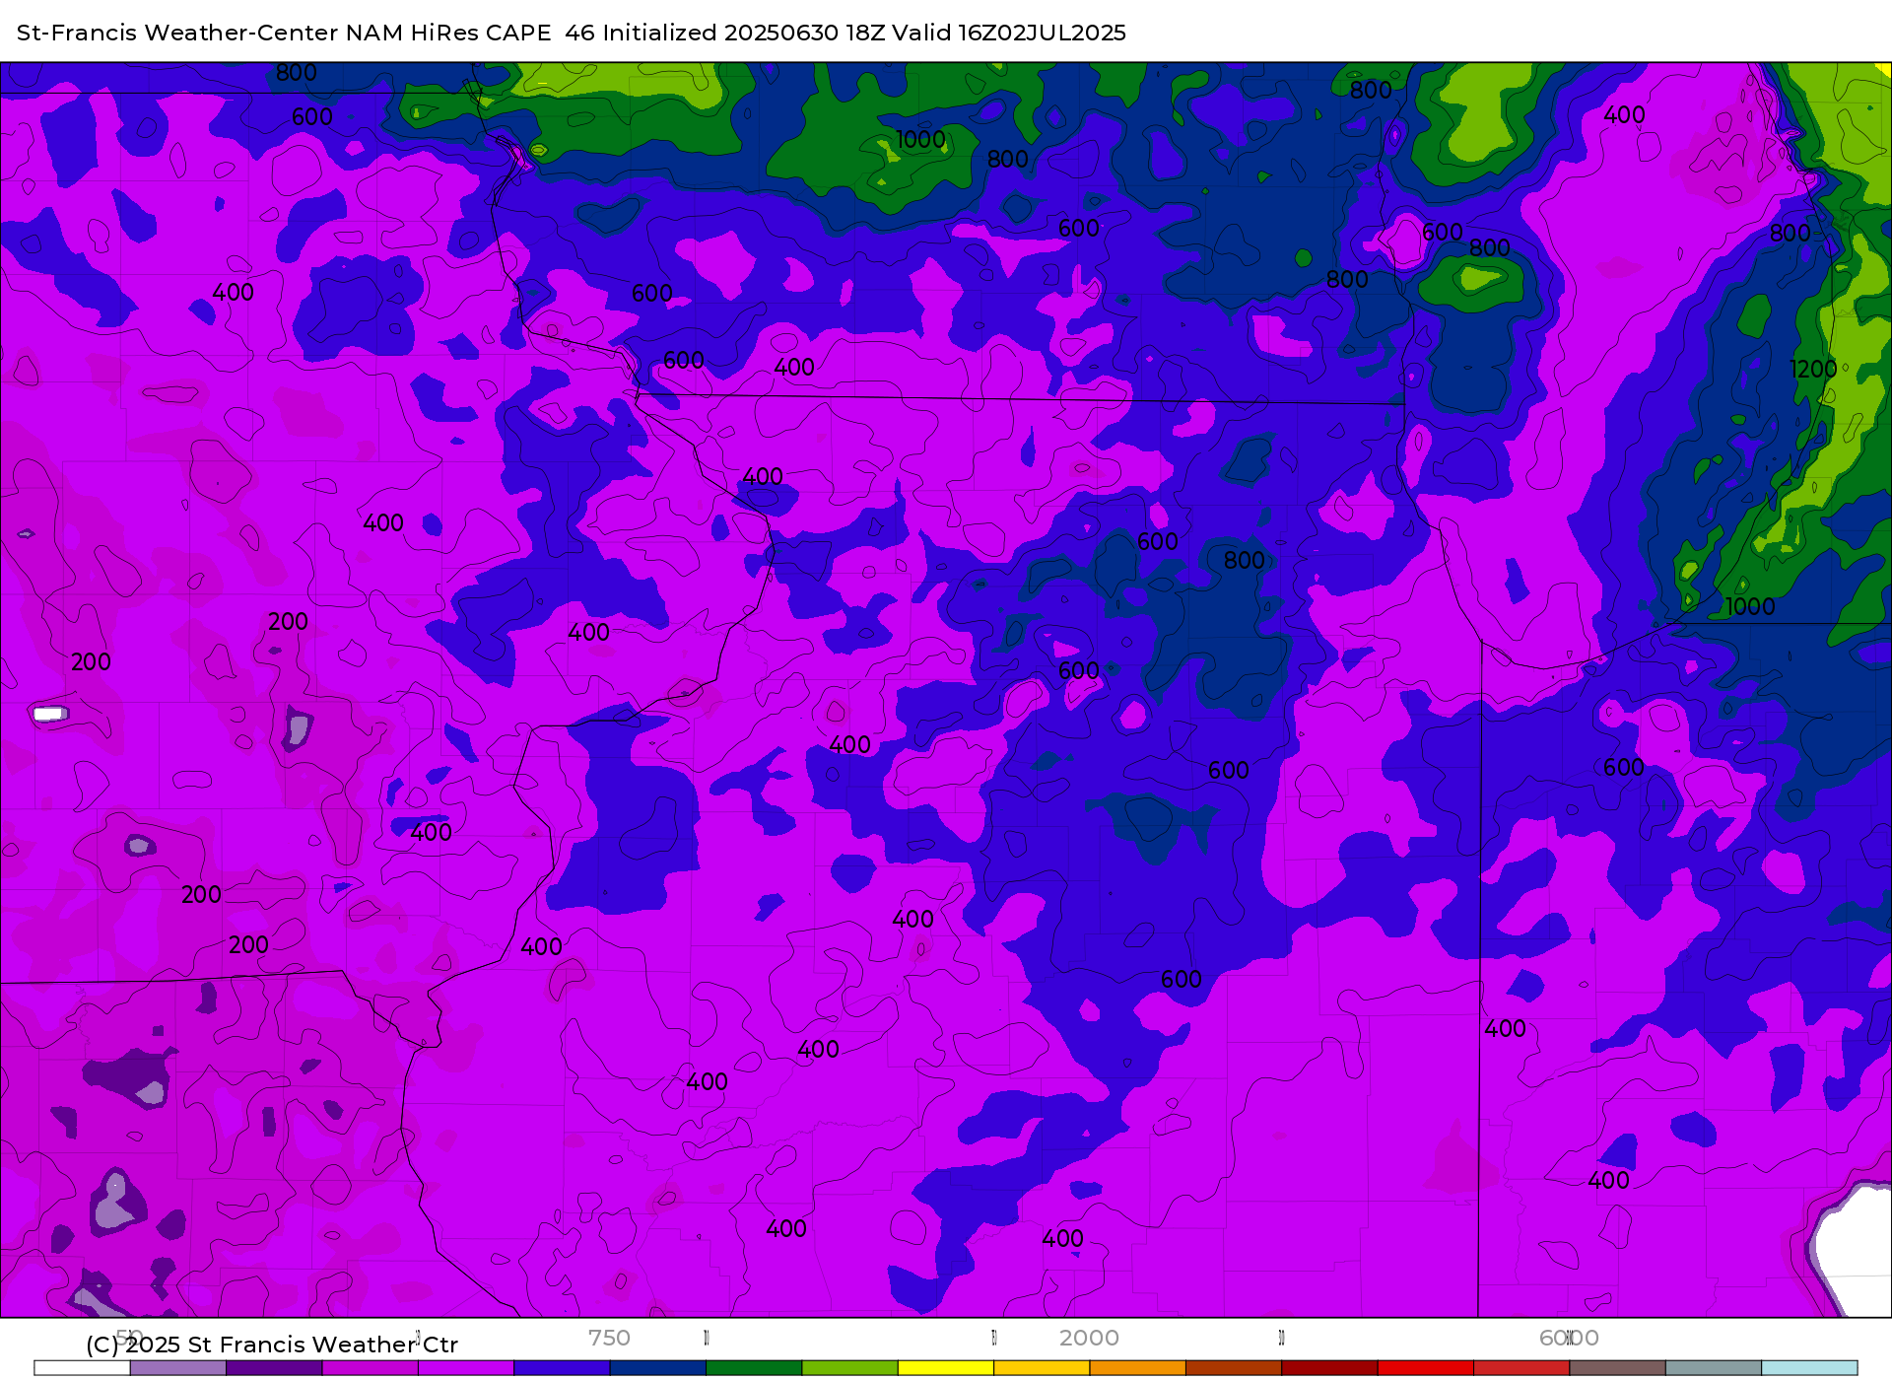This screenshot has height=1380, width=1892.
Task: Select the dark purple legend swatch
Action: [x=274, y=1368]
